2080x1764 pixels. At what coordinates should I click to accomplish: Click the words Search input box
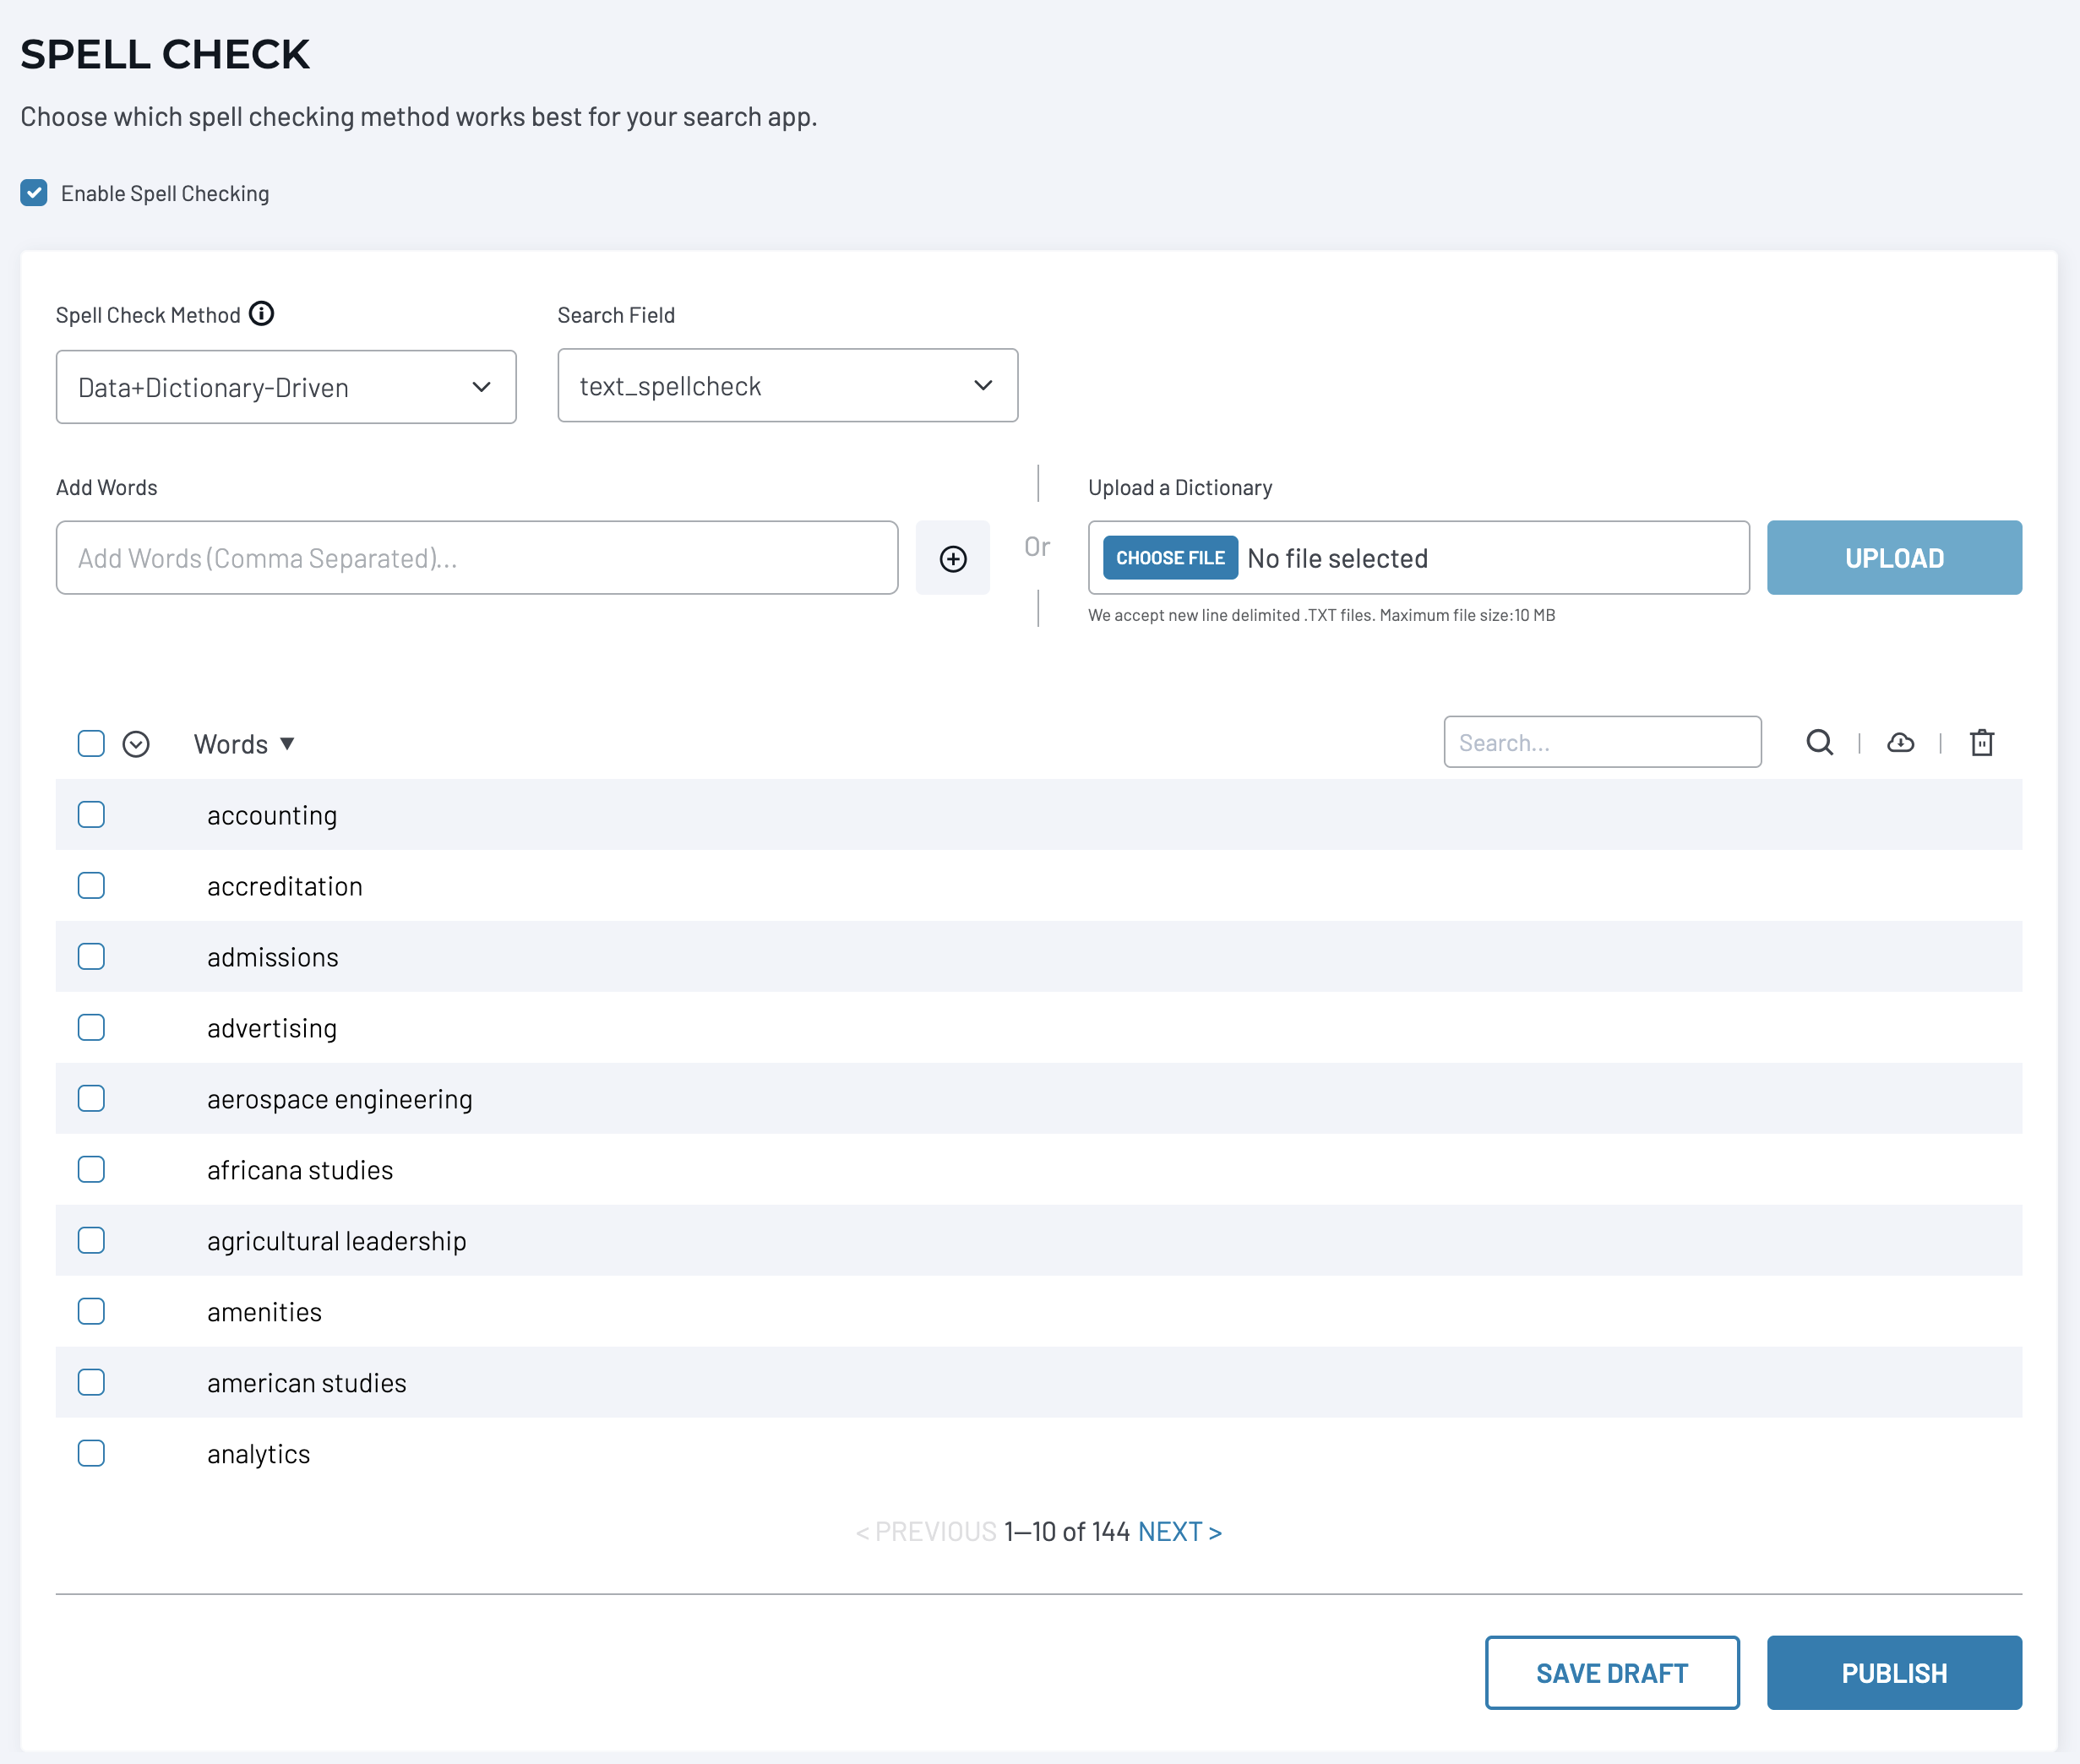coord(1601,743)
